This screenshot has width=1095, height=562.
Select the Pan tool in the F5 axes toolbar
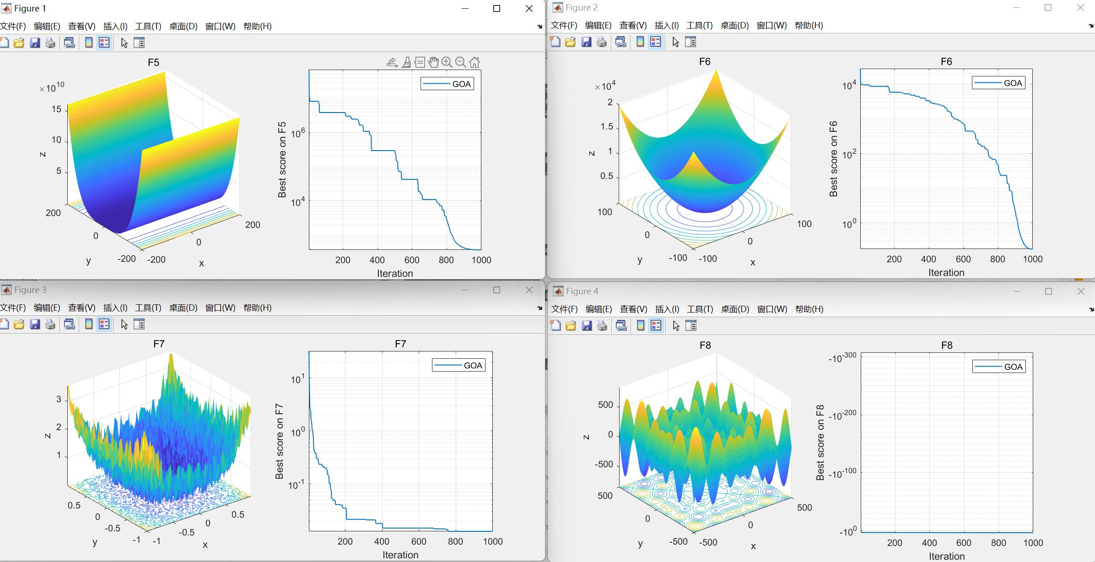433,62
